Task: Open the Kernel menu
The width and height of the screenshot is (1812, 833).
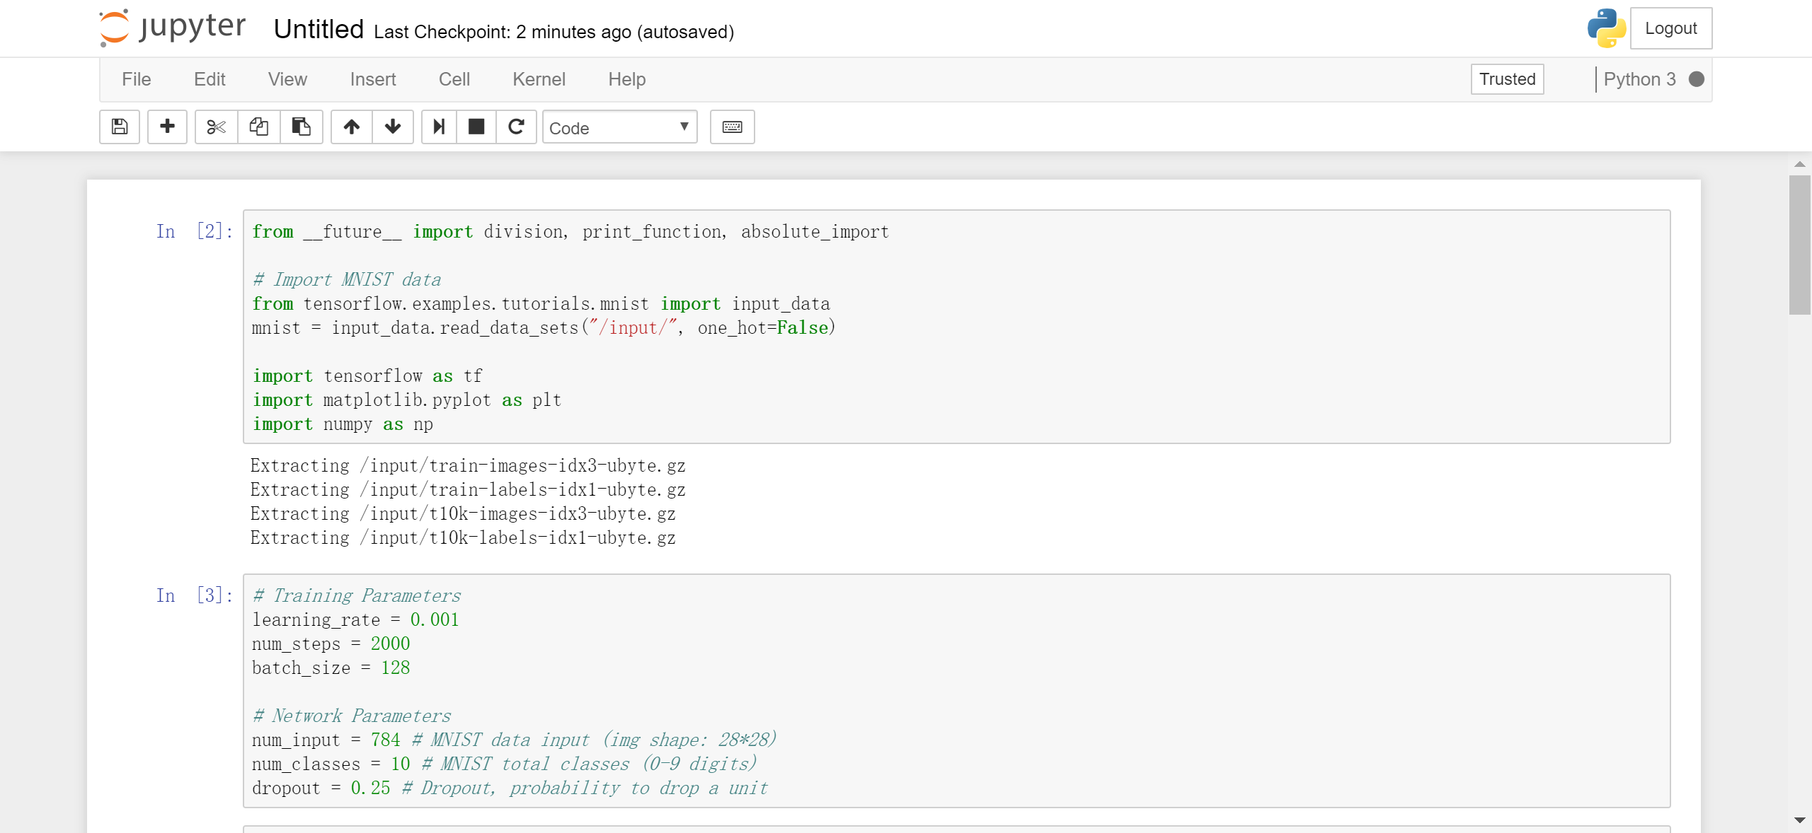Action: tap(539, 79)
